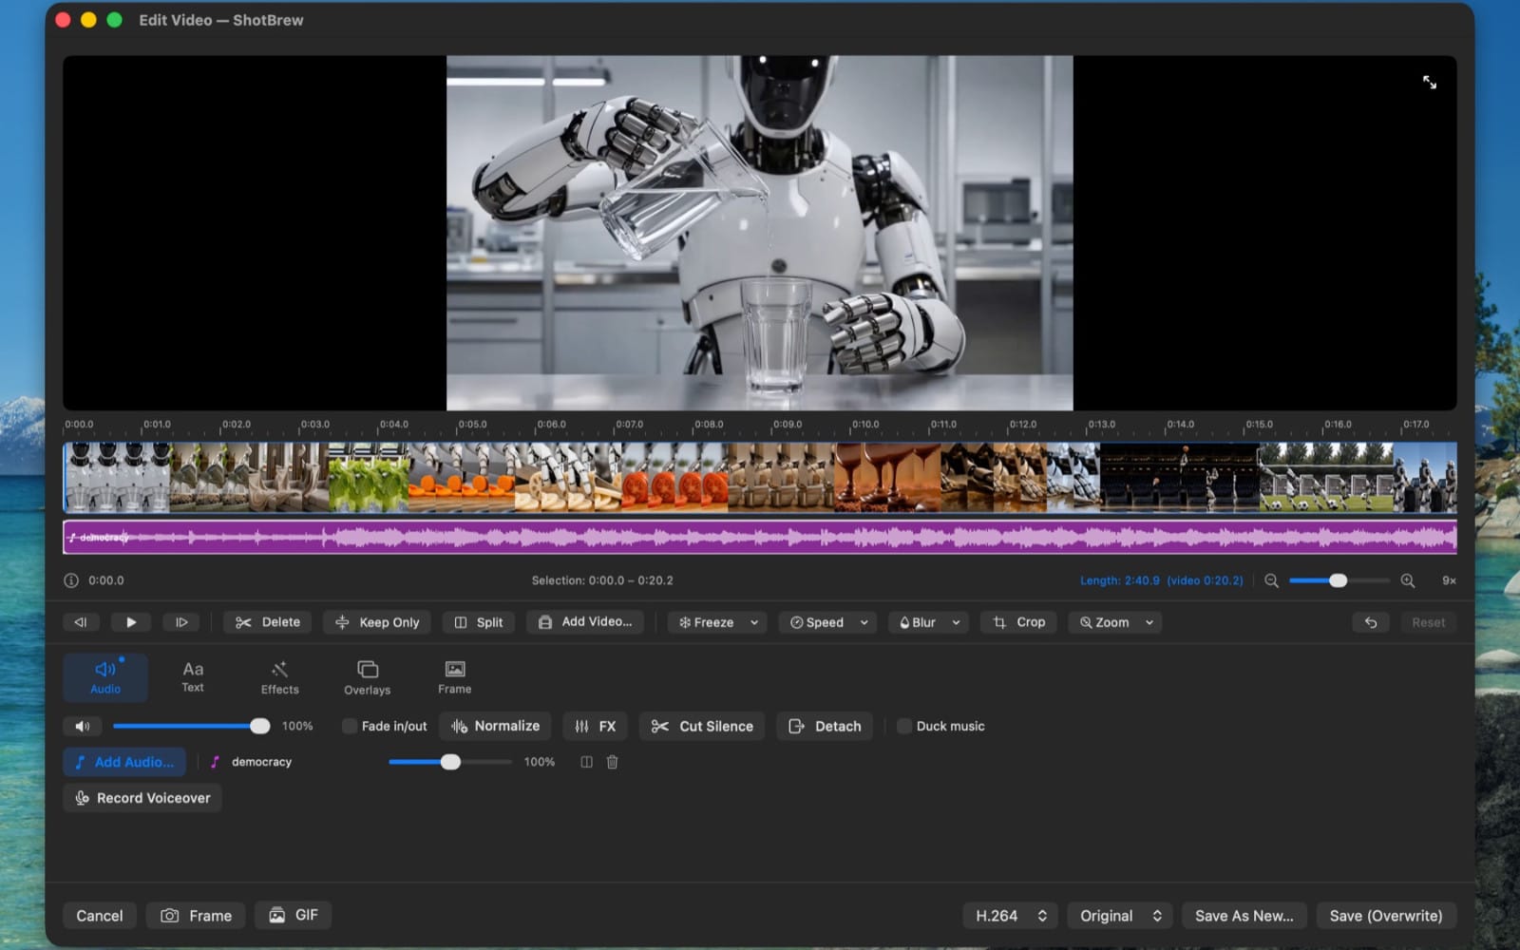1520x950 pixels.
Task: Click the purple democracy audio waveform
Action: pos(760,538)
